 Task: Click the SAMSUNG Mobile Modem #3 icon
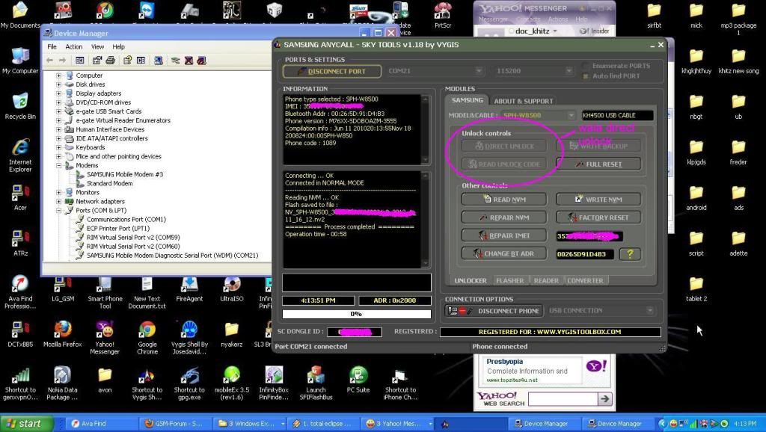(79, 174)
